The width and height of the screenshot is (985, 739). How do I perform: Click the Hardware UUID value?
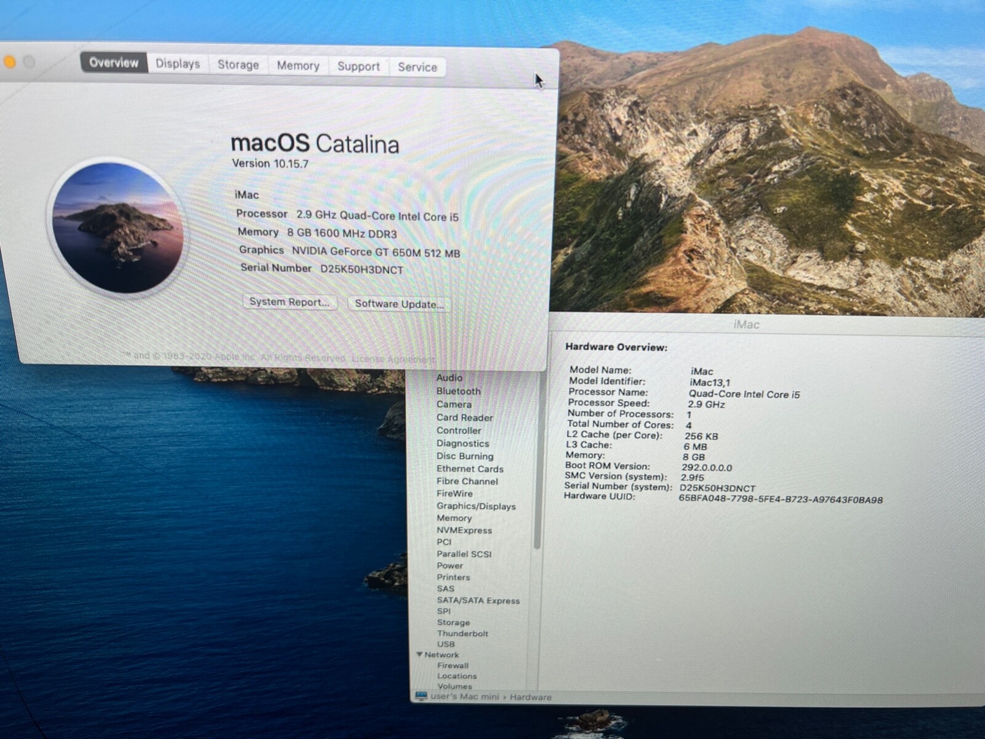(781, 499)
